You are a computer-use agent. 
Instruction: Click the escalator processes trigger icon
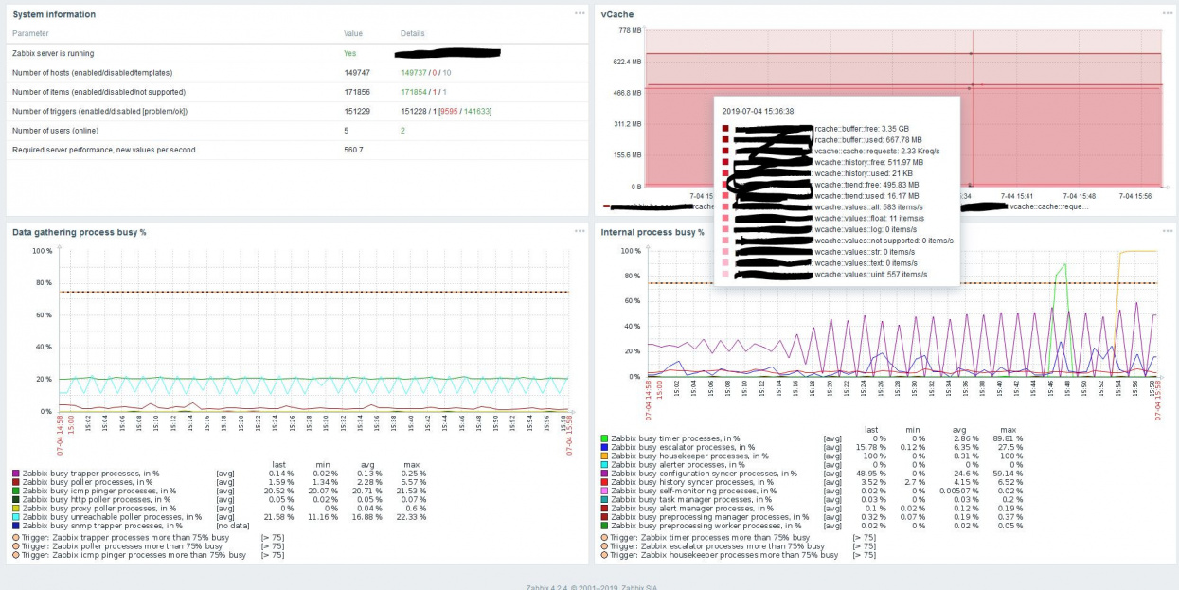pos(604,546)
